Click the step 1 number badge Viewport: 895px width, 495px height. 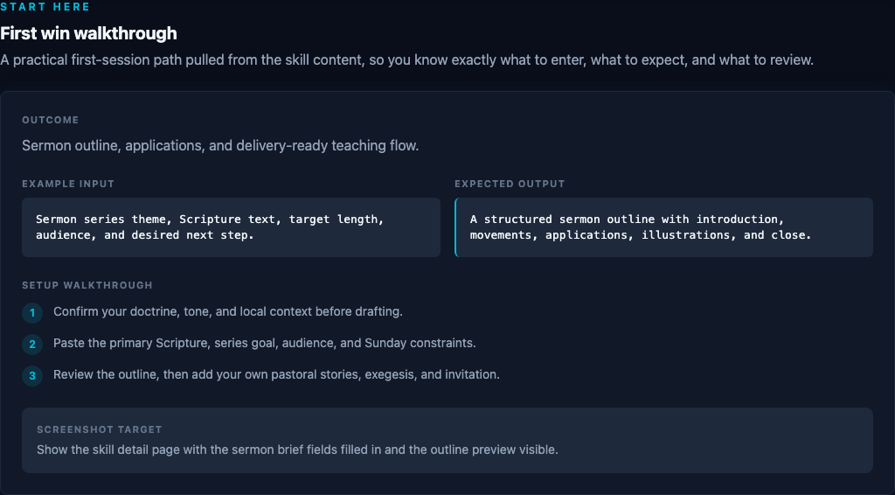(x=32, y=313)
